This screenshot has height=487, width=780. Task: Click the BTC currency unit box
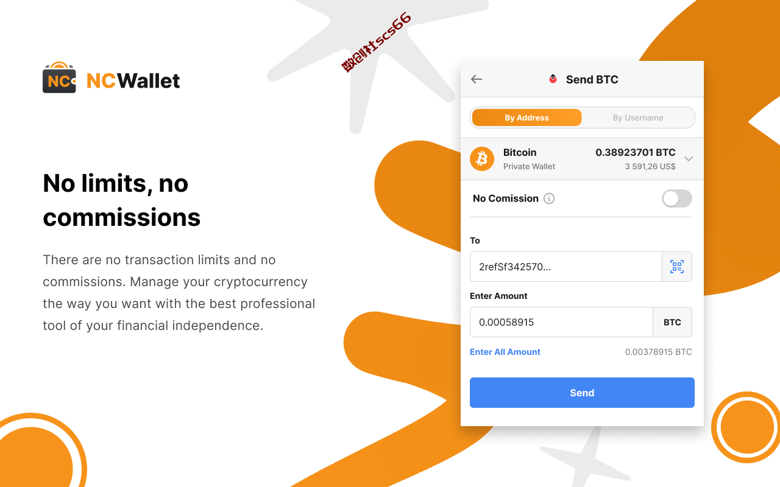[x=673, y=322]
